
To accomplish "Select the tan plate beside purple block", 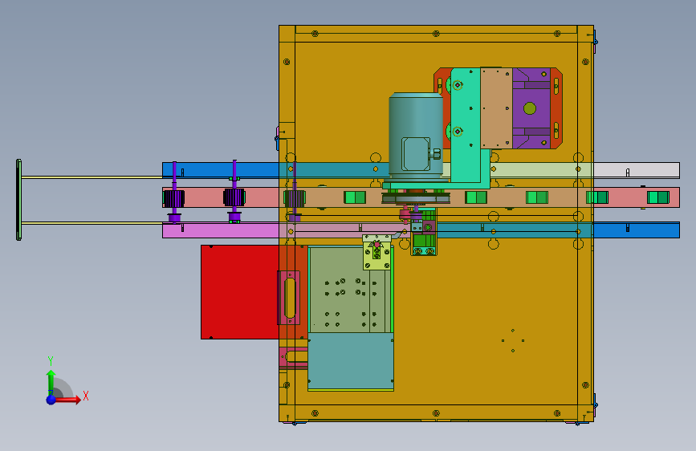I will pos(496,108).
